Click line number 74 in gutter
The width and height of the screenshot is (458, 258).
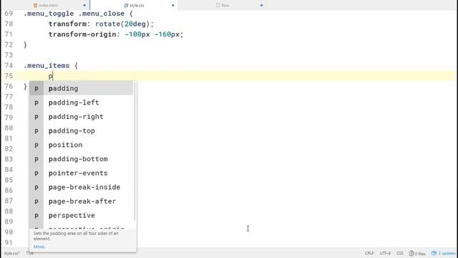[9, 65]
